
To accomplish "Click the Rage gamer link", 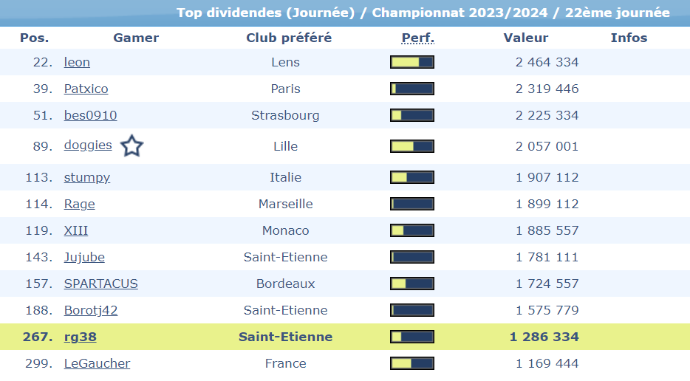I will pyautogui.click(x=79, y=204).
